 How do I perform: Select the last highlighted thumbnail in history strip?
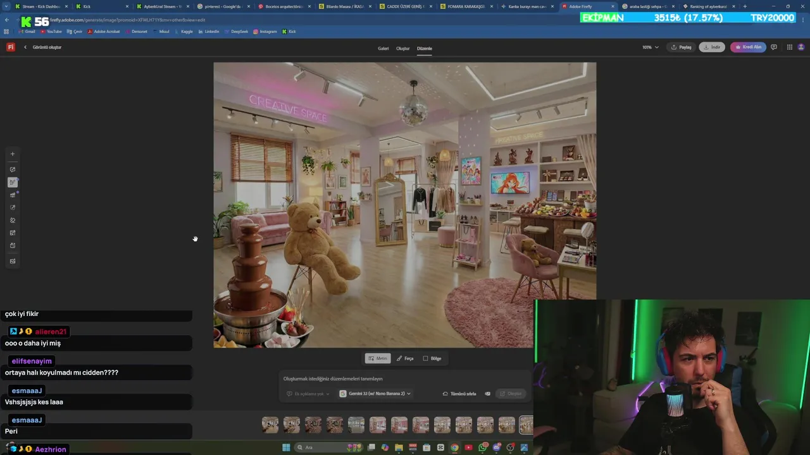tap(526, 425)
